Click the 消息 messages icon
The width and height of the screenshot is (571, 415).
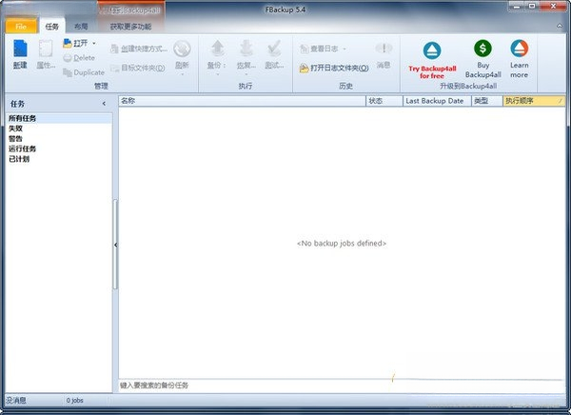(384, 49)
